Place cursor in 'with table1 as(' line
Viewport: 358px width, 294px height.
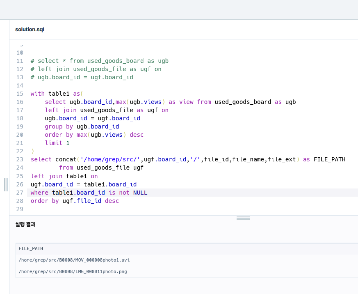click(57, 94)
